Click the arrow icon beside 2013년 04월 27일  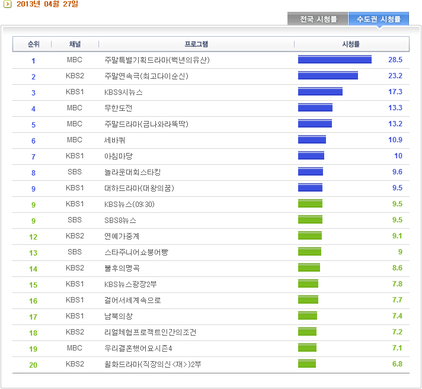8,4
